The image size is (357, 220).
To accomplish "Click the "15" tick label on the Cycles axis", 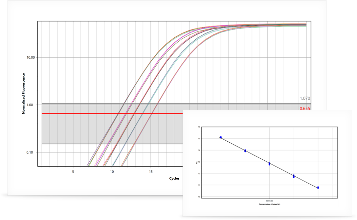I will [x=151, y=172].
